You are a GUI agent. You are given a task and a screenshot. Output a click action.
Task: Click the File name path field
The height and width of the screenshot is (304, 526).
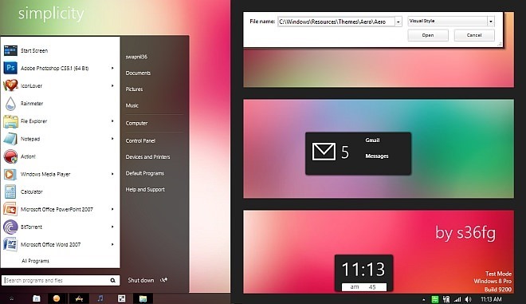click(336, 22)
